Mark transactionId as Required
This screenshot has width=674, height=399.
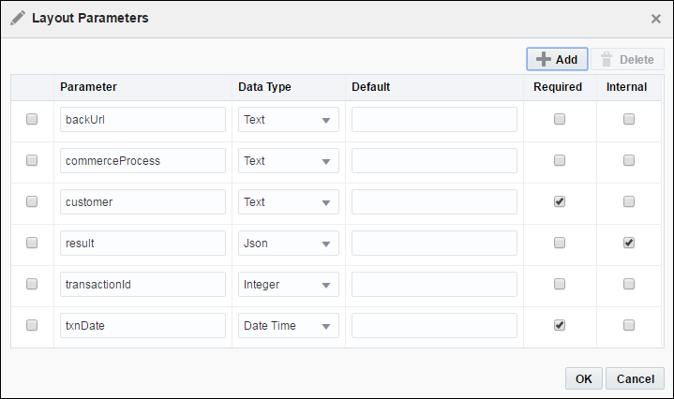coord(560,284)
